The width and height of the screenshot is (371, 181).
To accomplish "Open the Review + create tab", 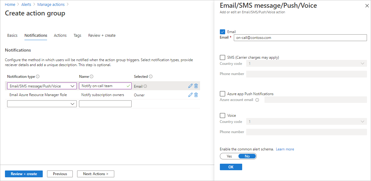I will [x=102, y=35].
